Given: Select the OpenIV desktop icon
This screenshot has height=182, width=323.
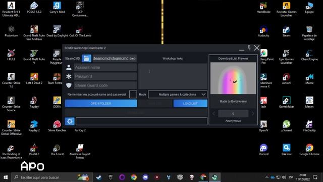Looking at the screenshot, I should pyautogui.click(x=263, y=126).
